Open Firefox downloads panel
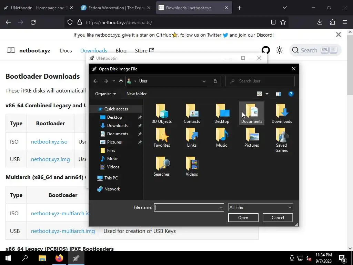 click(x=320, y=22)
